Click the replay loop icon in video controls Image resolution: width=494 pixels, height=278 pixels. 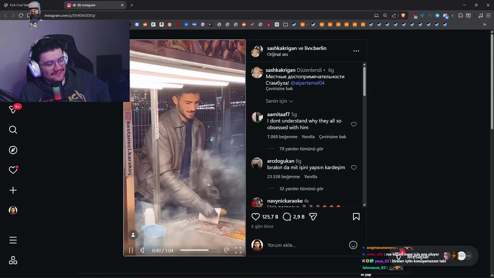click(227, 250)
